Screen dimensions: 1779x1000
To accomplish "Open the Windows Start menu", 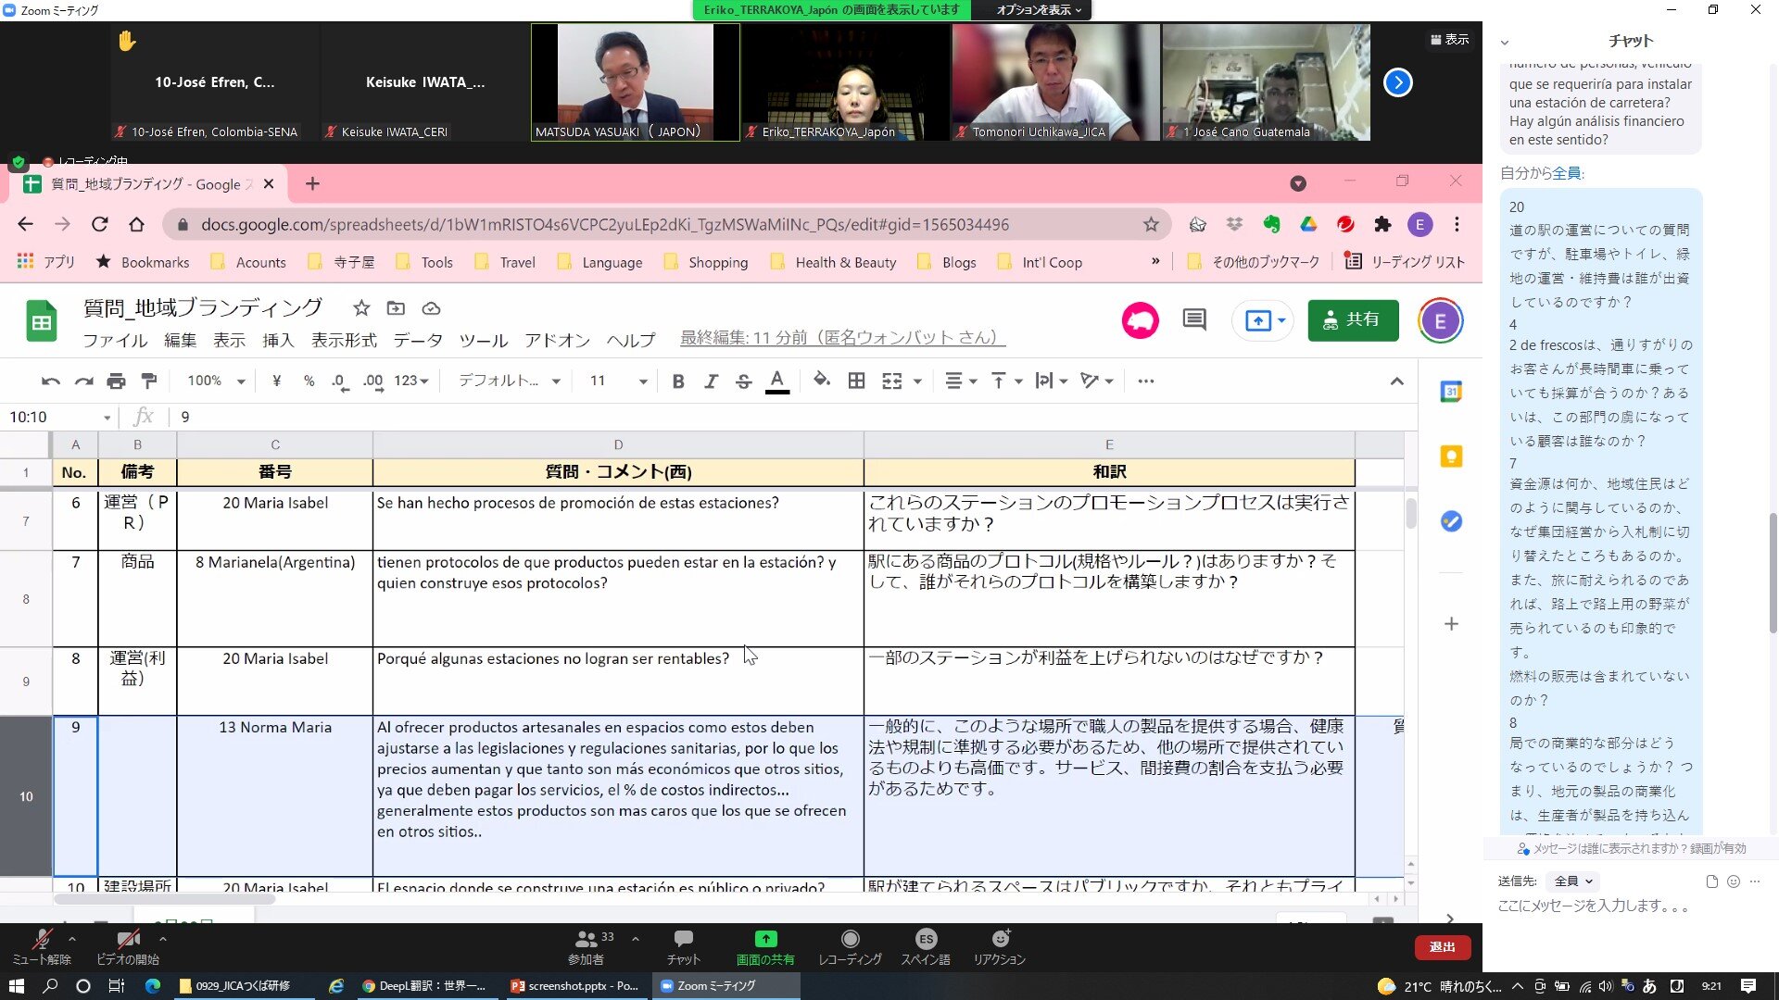I will (x=16, y=986).
